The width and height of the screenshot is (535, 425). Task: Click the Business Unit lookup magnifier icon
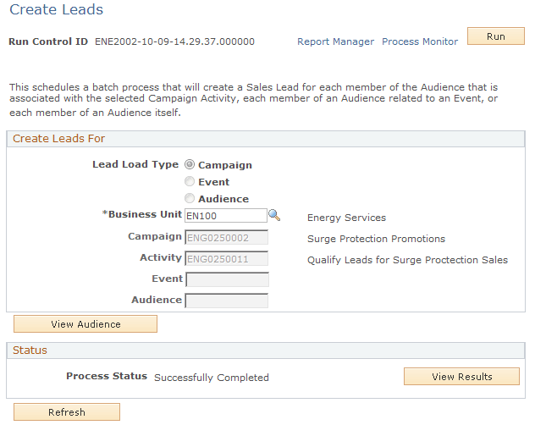pos(274,215)
